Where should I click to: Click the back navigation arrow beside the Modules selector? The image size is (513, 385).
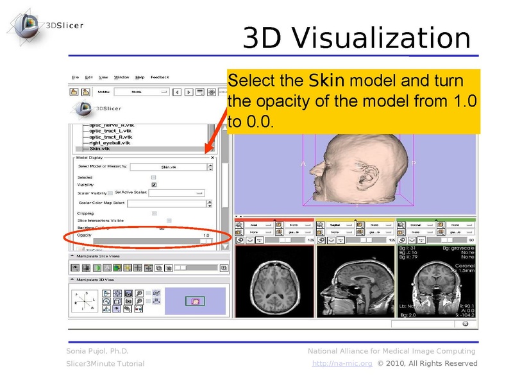(178, 92)
